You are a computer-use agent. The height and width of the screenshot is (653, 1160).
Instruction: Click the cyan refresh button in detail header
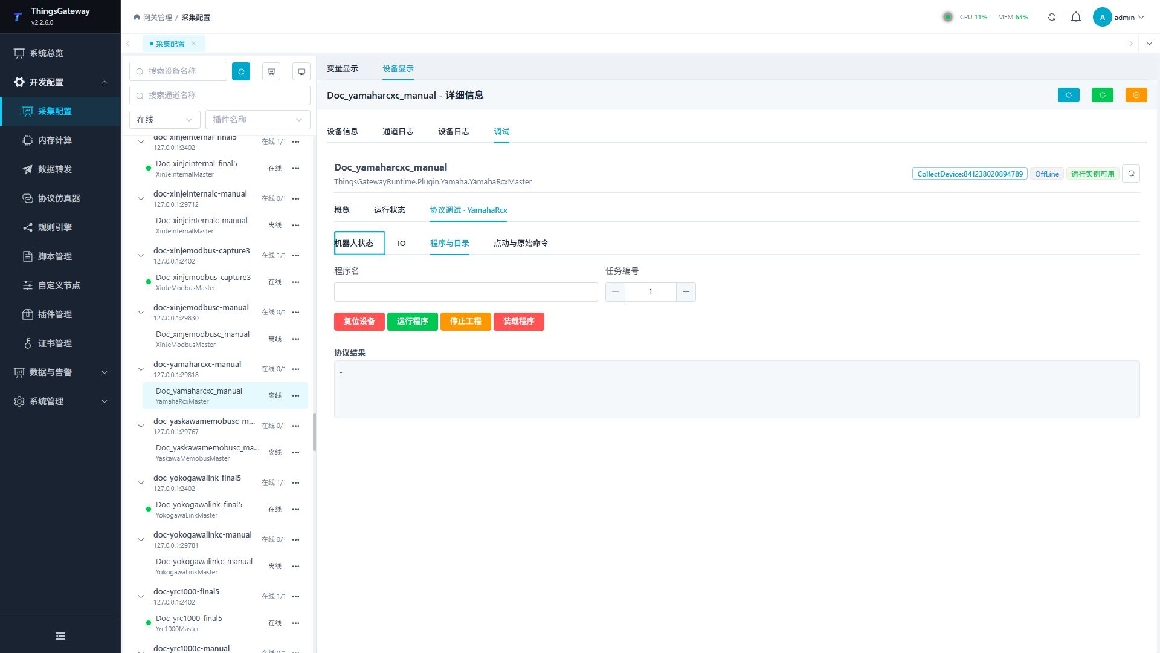click(x=1069, y=95)
